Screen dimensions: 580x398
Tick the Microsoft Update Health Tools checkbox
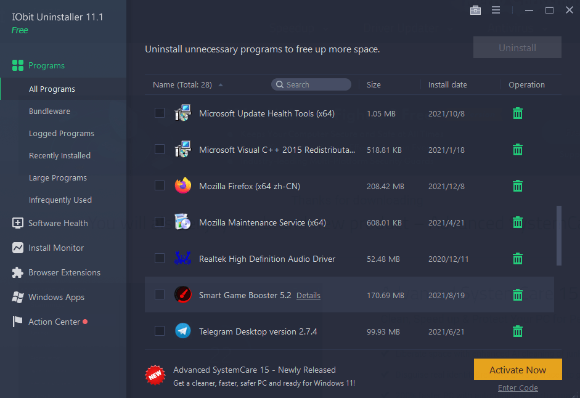tap(160, 113)
